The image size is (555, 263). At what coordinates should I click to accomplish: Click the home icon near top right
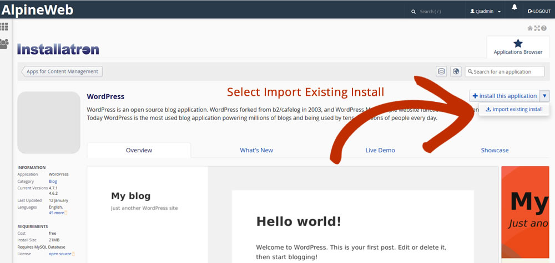pyautogui.click(x=530, y=28)
